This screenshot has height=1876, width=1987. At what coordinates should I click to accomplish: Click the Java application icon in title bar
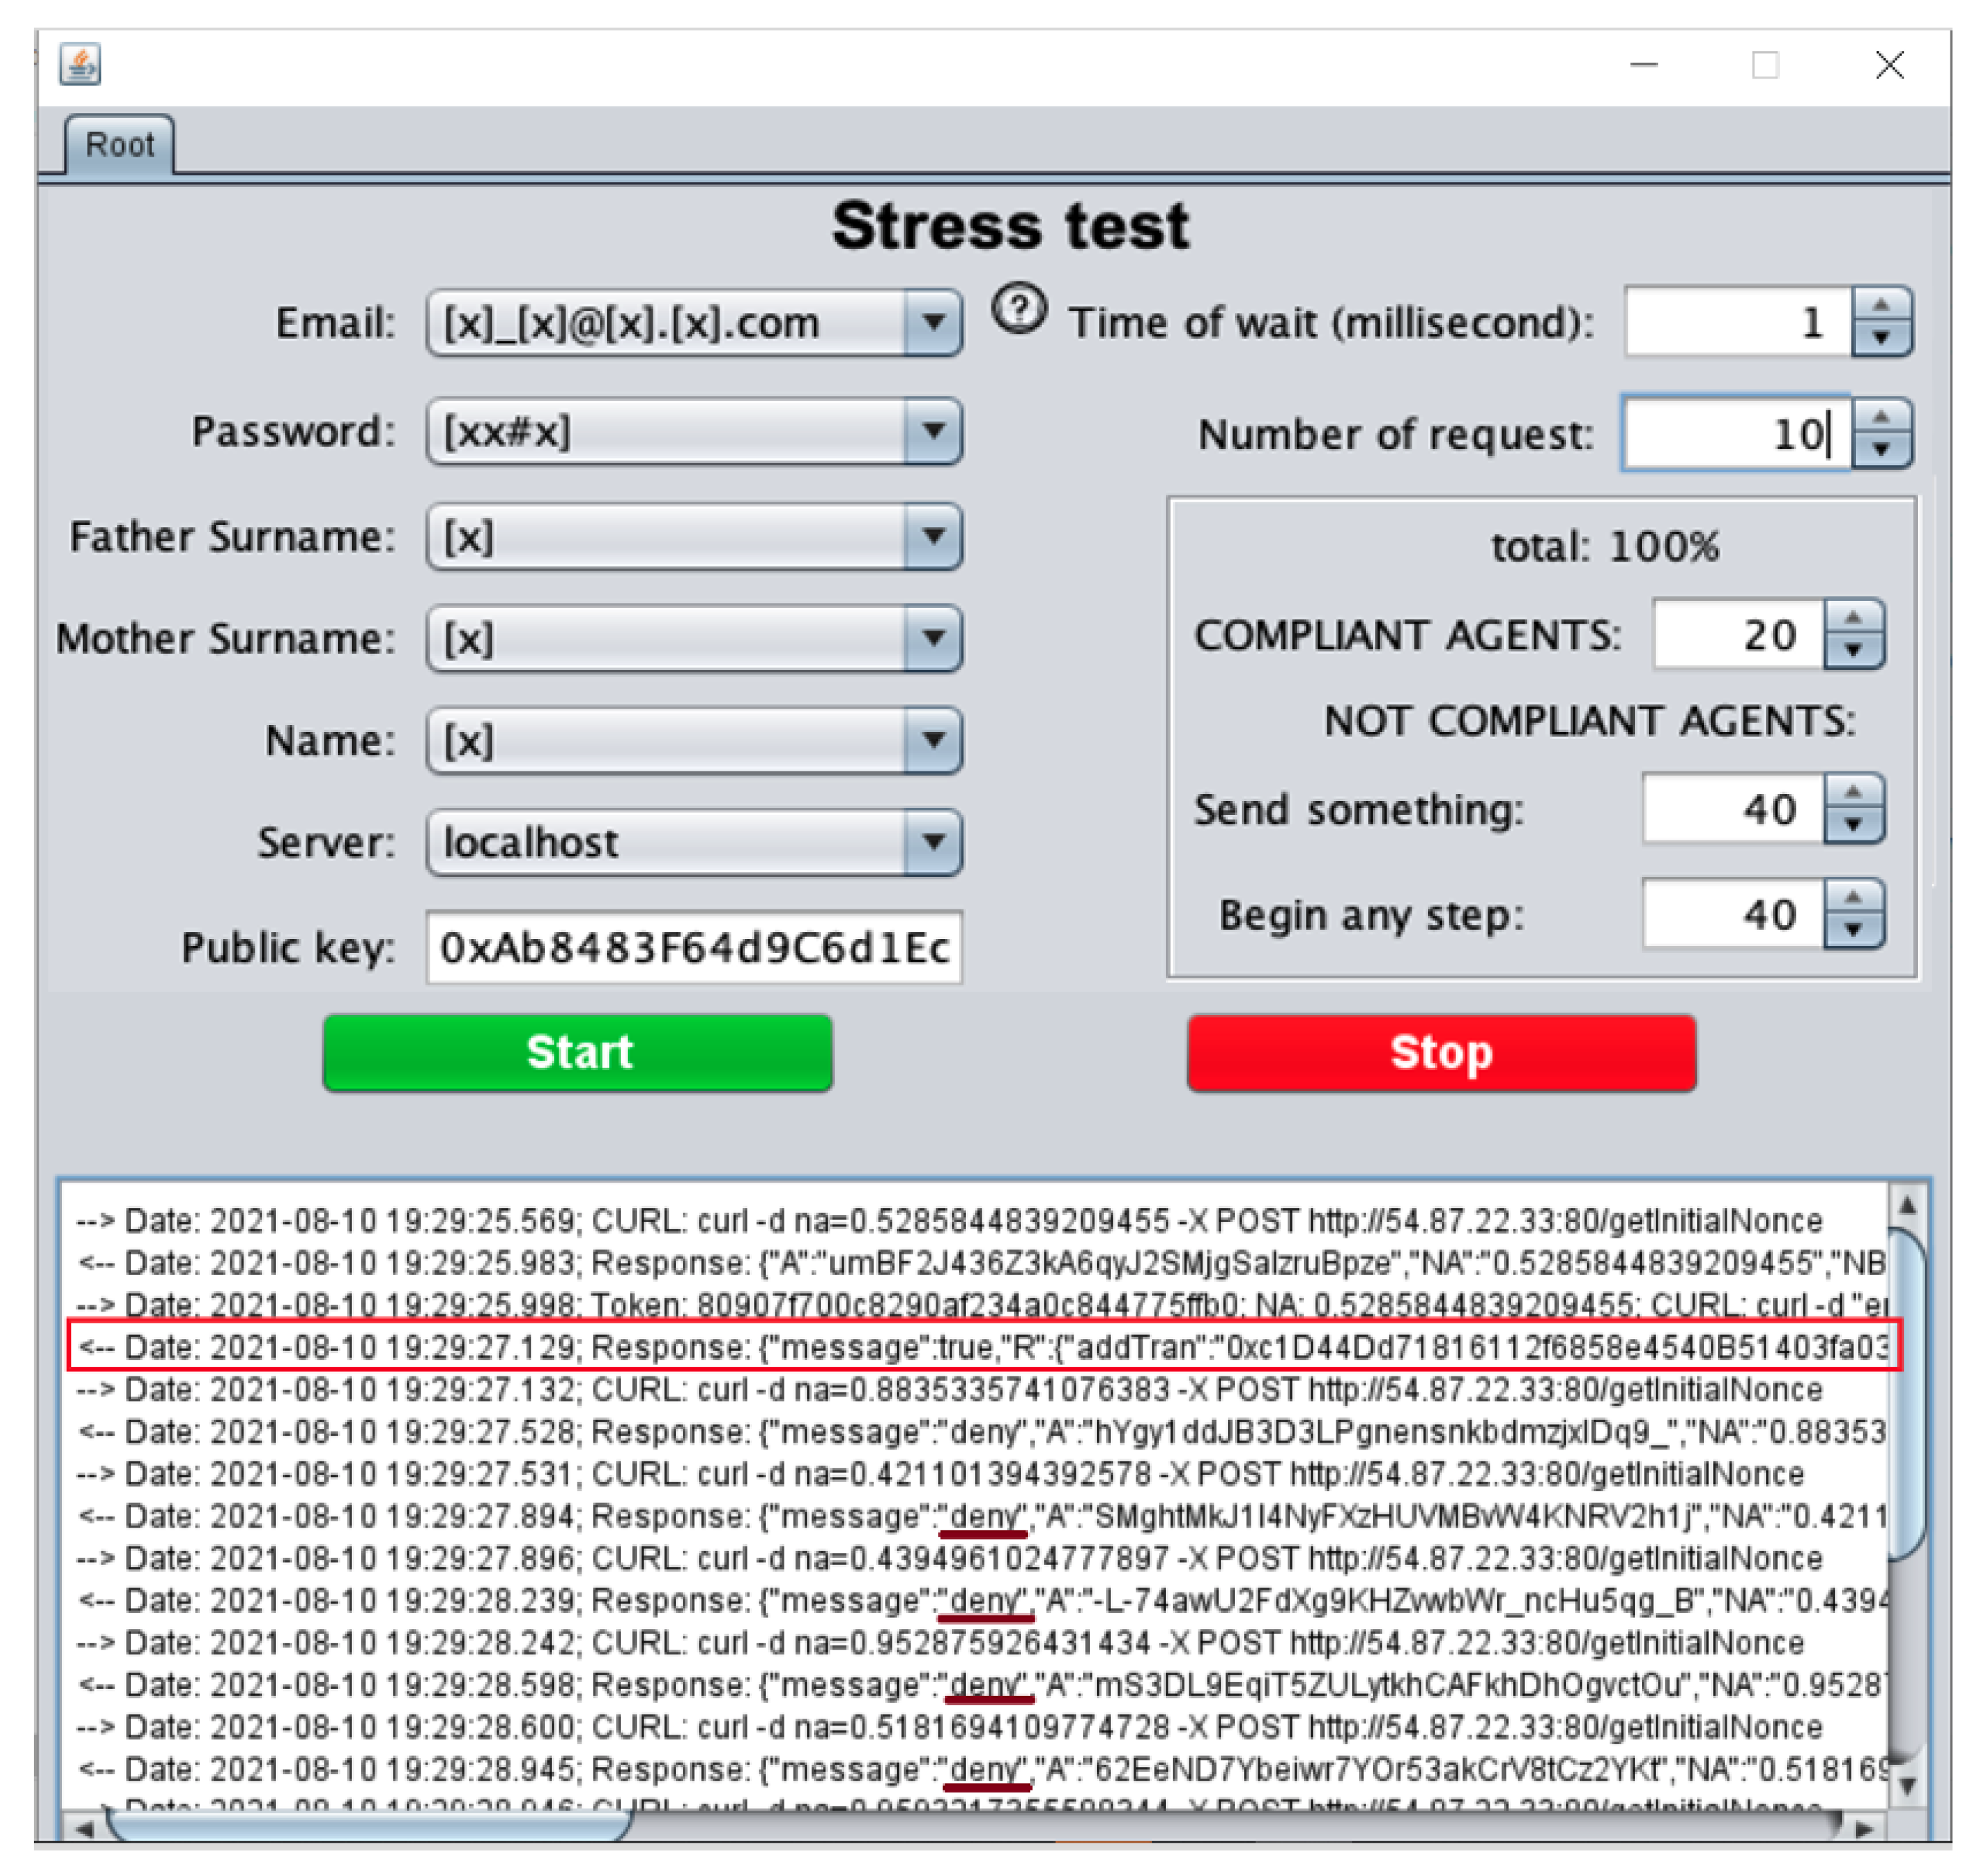[80, 65]
